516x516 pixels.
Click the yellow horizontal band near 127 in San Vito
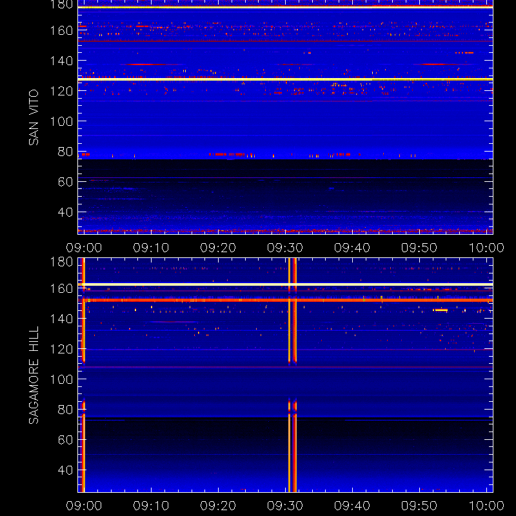click(x=285, y=79)
